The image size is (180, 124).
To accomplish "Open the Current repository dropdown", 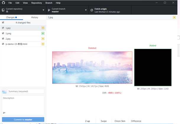I will pyautogui.click(x=23, y=10).
